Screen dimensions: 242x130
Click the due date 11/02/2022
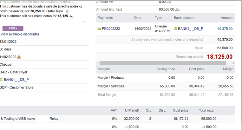click(8, 57)
